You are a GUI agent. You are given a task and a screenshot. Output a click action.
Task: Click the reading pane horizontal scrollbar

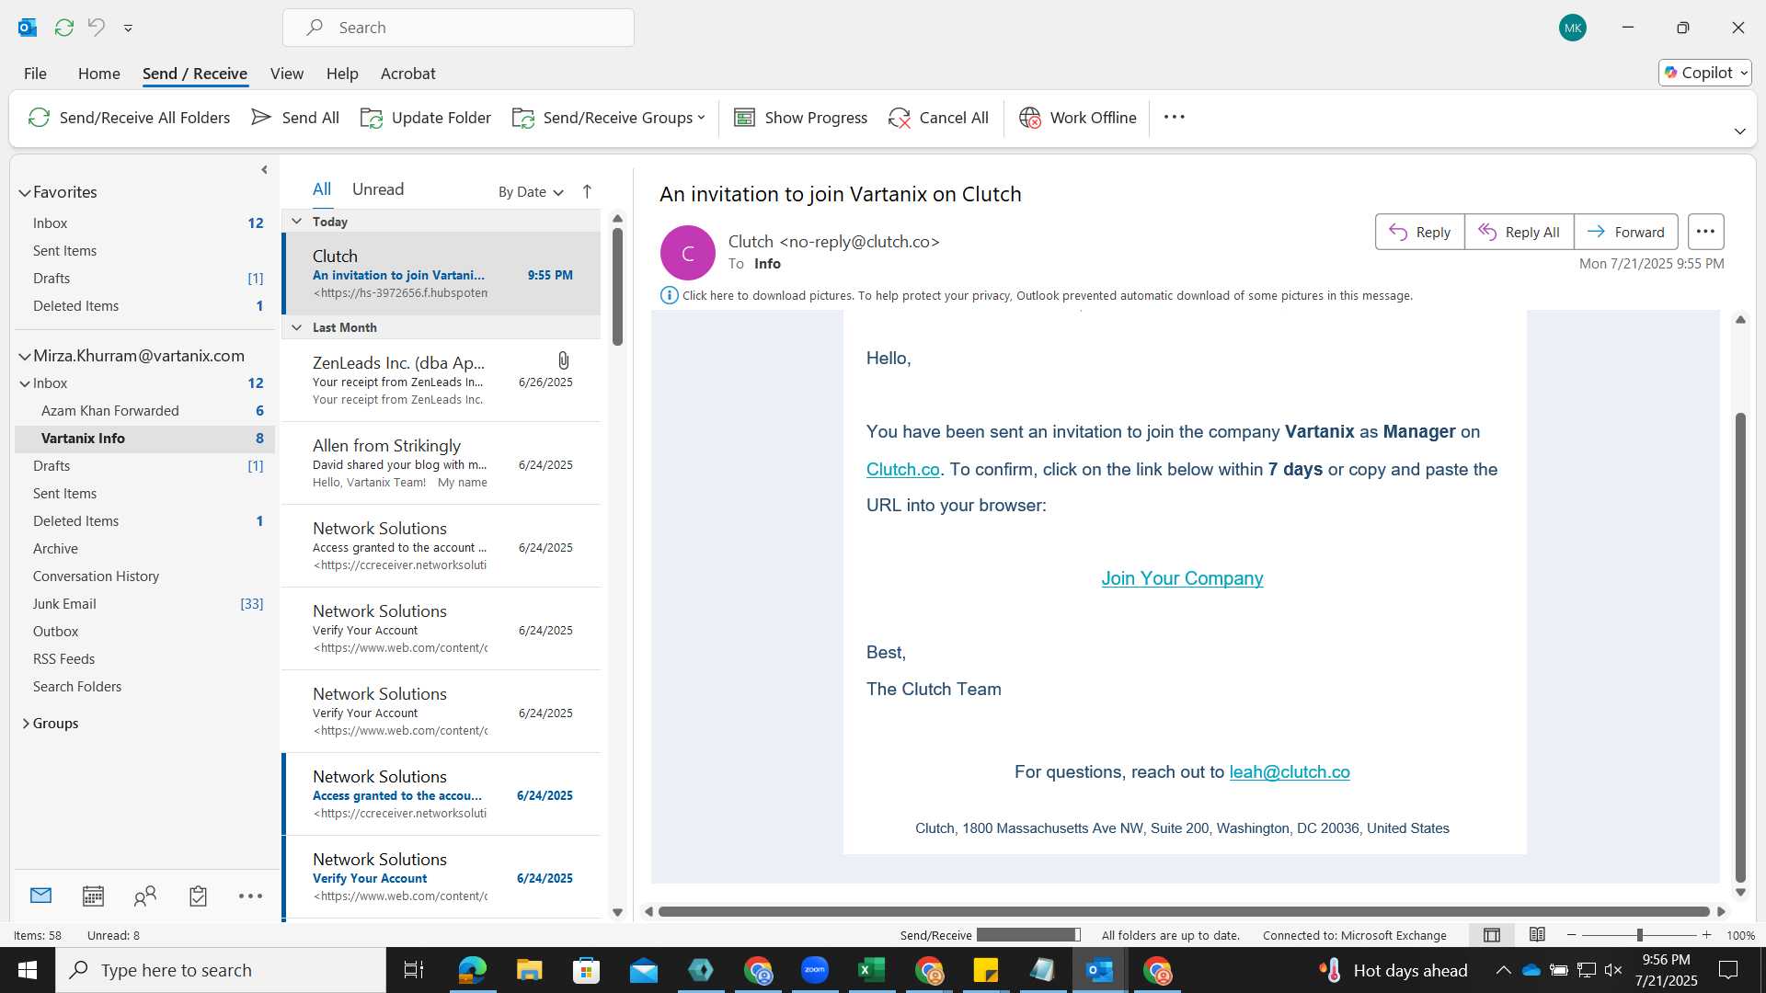(1184, 911)
